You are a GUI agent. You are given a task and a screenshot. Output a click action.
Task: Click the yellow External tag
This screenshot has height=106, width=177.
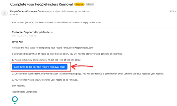click(79, 4)
